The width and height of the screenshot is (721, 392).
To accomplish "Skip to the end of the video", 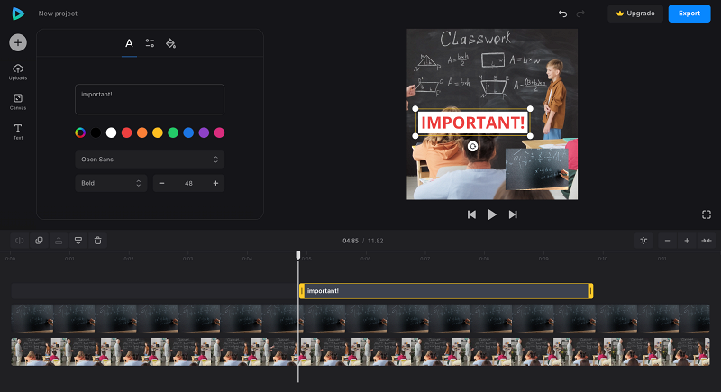I will pyautogui.click(x=513, y=214).
